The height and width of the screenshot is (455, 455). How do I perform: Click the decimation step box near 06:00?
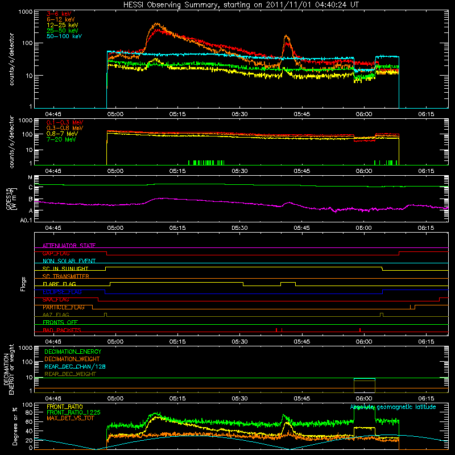pyautogui.click(x=365, y=386)
